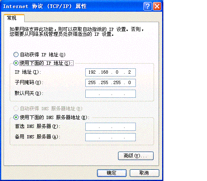Click the 首选 DNS 服务器 field

[110, 127]
